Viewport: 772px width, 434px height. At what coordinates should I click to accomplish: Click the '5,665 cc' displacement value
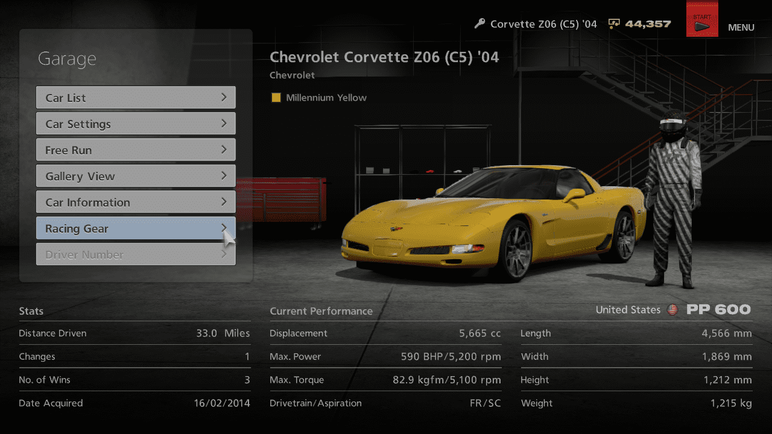479,333
